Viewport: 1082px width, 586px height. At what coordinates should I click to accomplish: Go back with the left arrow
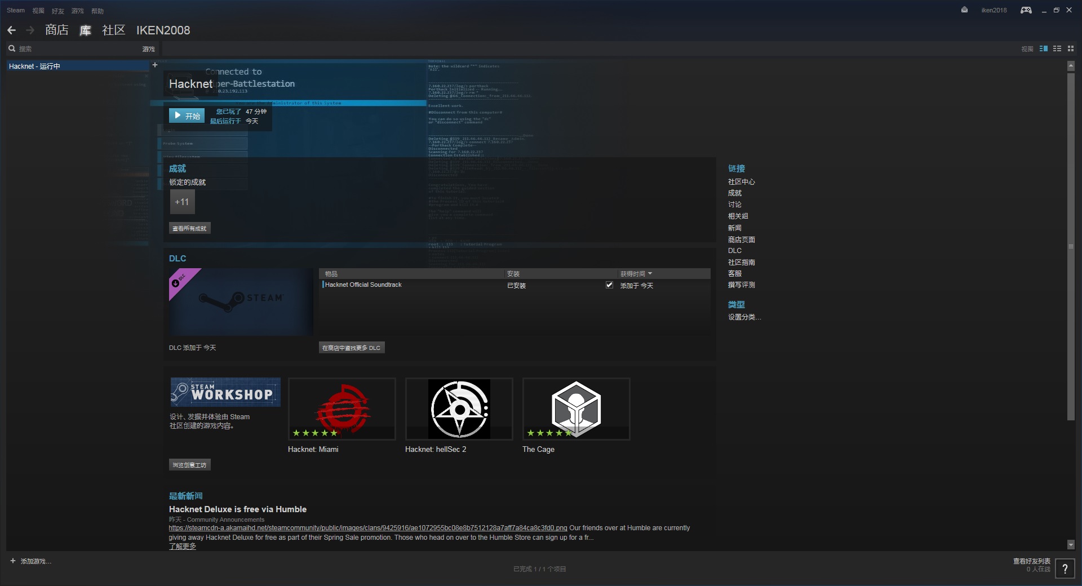[x=11, y=30]
